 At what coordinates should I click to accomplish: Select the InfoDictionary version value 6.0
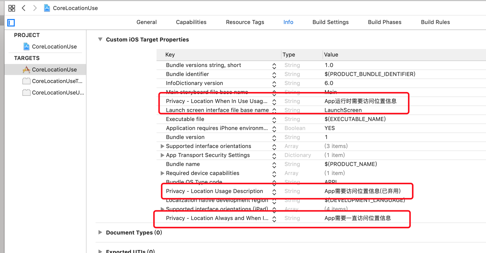(x=329, y=83)
